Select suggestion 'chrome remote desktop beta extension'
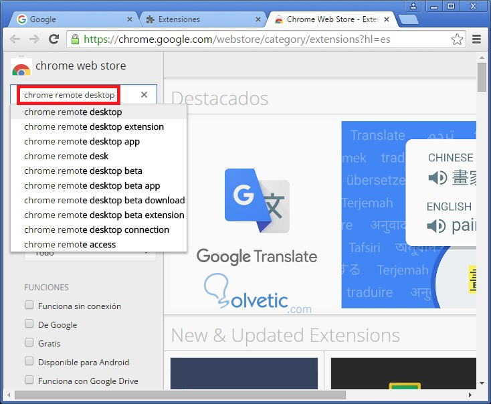491x404 pixels. 98,215
